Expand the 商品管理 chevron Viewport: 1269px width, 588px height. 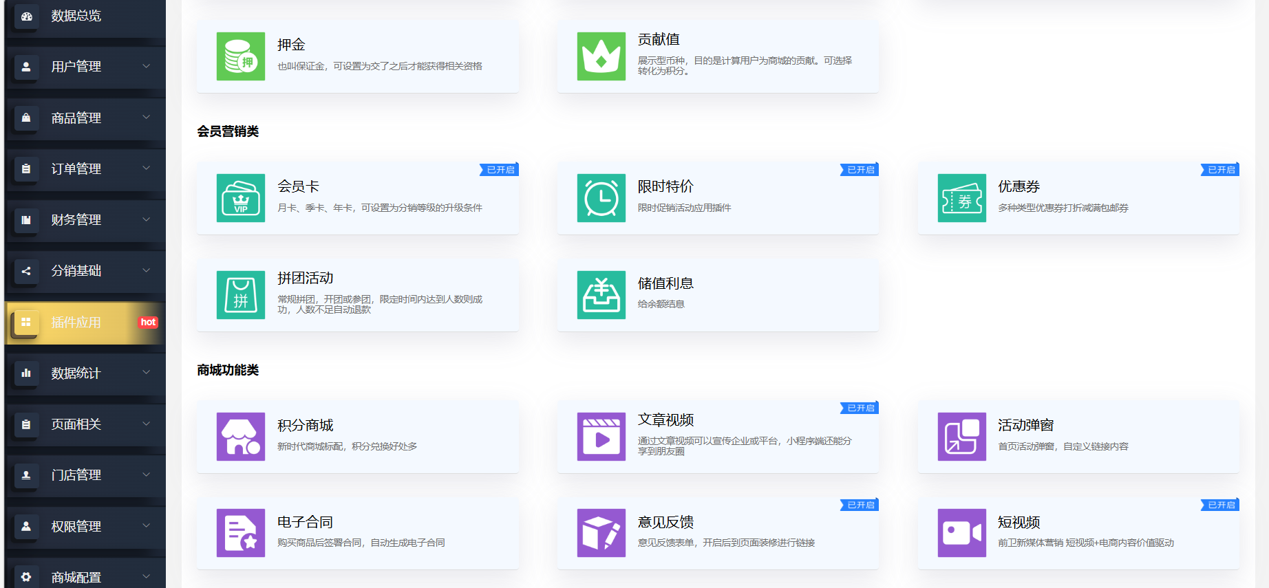click(x=146, y=118)
